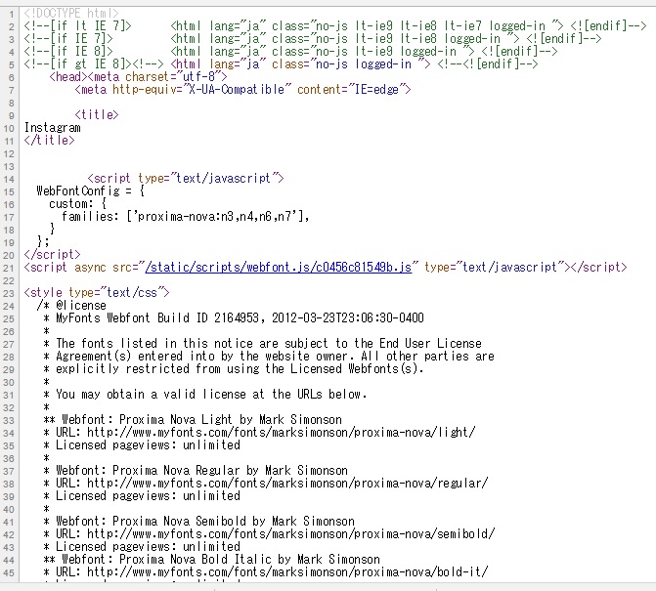Click line number 1 in the gutter
Viewport: 656px width, 591px height.
12,15
